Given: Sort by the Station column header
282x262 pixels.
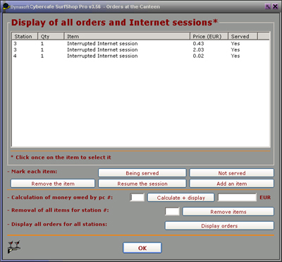Looking at the screenshot, I should point(25,36).
